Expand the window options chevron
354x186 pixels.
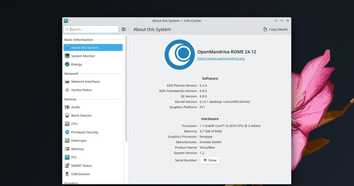tap(276, 21)
